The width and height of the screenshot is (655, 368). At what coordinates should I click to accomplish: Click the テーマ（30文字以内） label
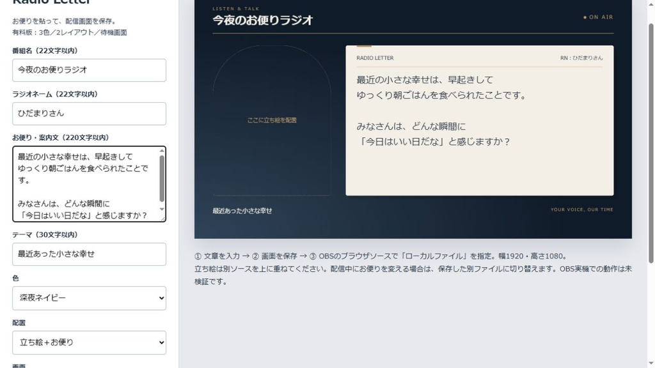pyautogui.click(x=45, y=234)
